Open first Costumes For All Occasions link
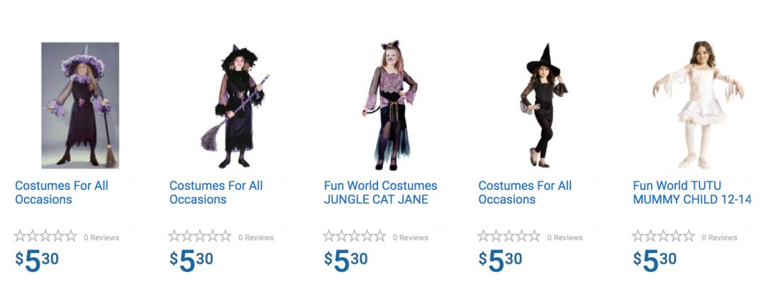This screenshot has height=297, width=766. [x=62, y=192]
